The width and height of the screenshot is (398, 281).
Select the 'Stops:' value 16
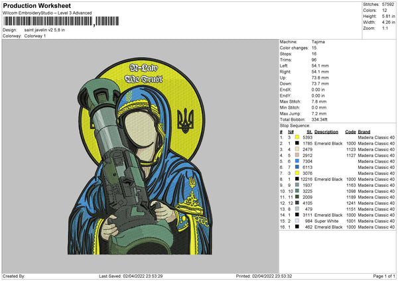click(314, 54)
